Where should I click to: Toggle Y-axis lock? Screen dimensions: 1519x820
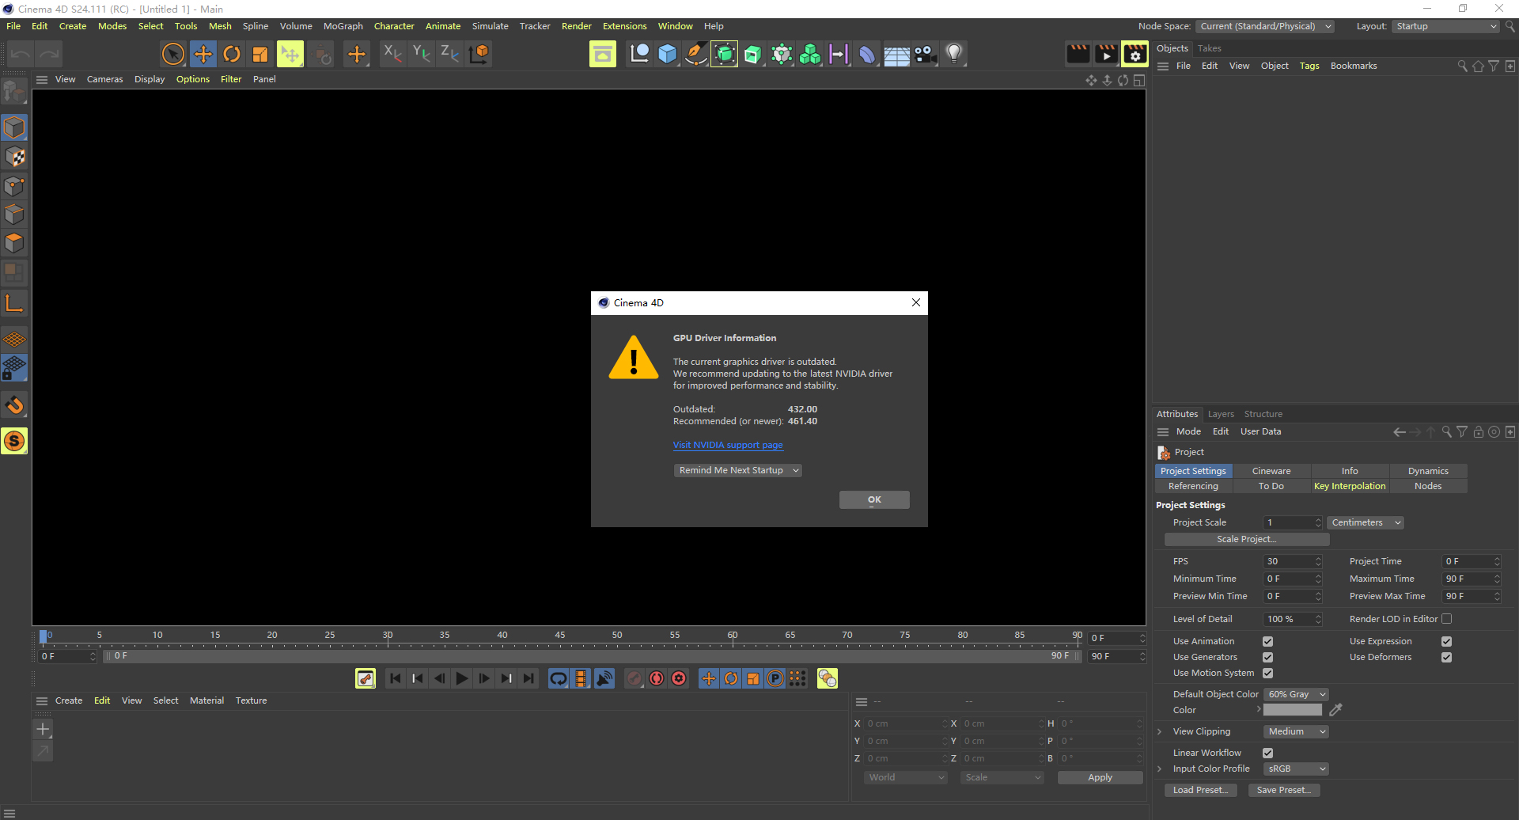click(421, 54)
